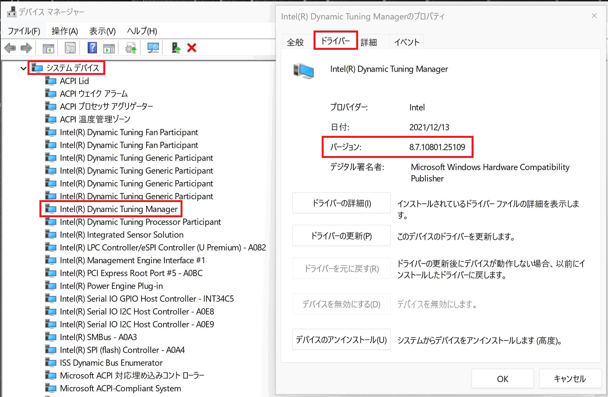The image size is (608, 397).
Task: Select Serial IO I2C Host Controller A0E9
Action: (137, 324)
